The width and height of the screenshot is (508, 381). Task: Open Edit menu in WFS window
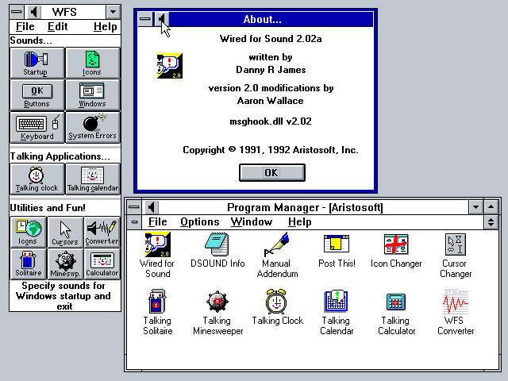[58, 26]
